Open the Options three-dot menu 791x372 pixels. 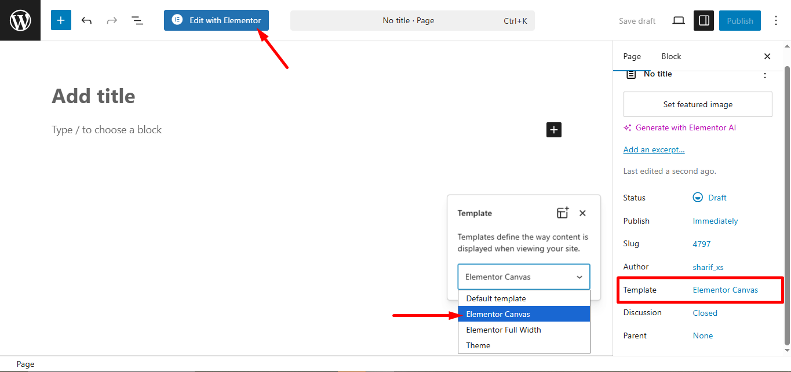[775, 20]
